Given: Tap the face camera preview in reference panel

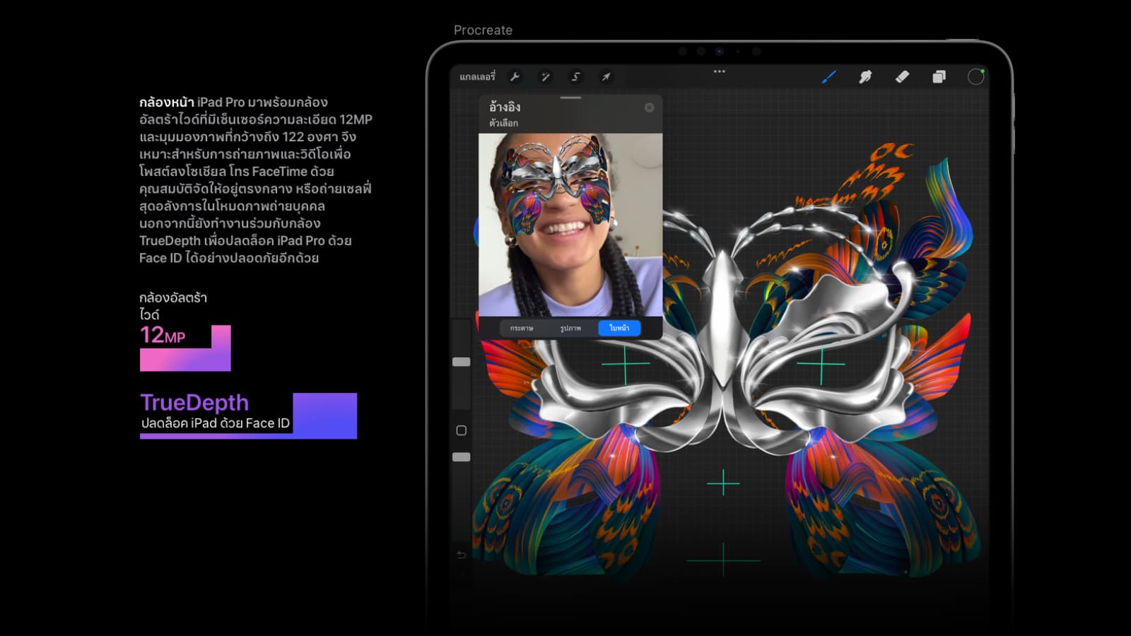Looking at the screenshot, I should point(570,225).
